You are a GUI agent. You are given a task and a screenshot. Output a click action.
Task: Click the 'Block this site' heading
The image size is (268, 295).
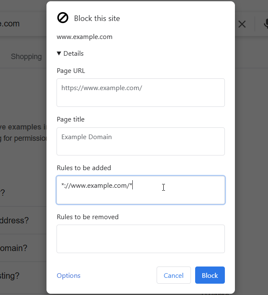point(97,18)
